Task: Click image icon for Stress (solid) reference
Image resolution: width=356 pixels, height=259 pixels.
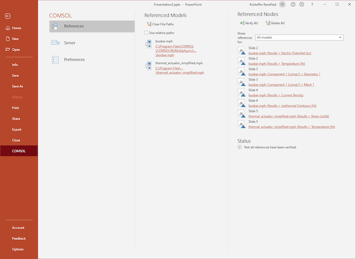Action: click(241, 114)
